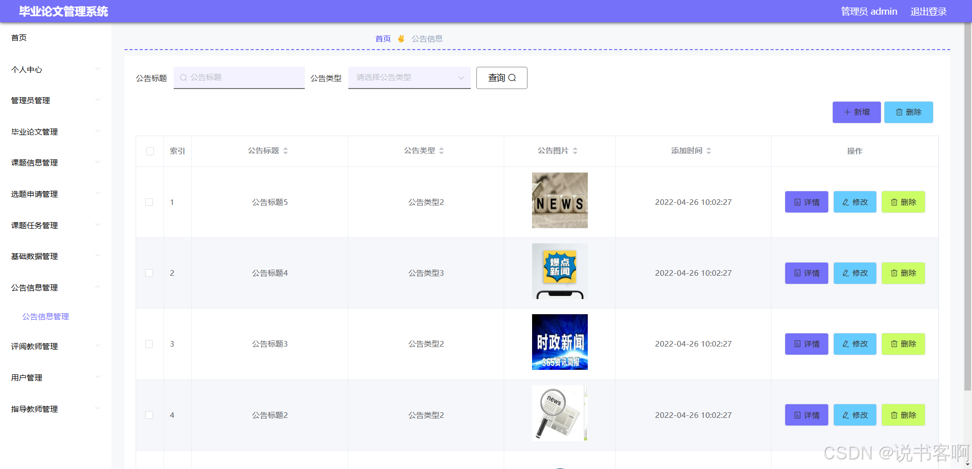Click the search magnifier icon in 查询 button
Image resolution: width=972 pixels, height=469 pixels.
click(x=512, y=78)
